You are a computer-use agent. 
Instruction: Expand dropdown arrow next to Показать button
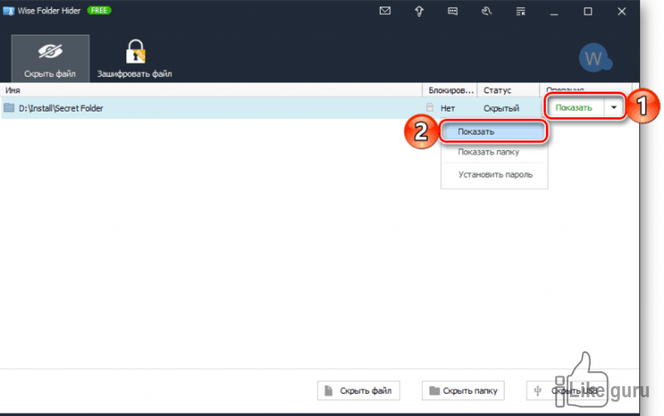click(x=613, y=108)
